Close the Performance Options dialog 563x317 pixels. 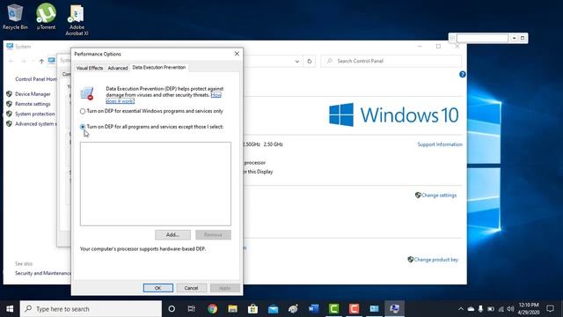tap(237, 54)
